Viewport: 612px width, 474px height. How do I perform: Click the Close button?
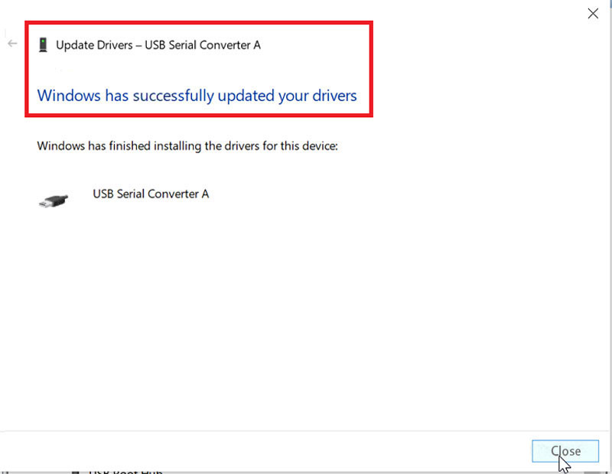click(565, 451)
